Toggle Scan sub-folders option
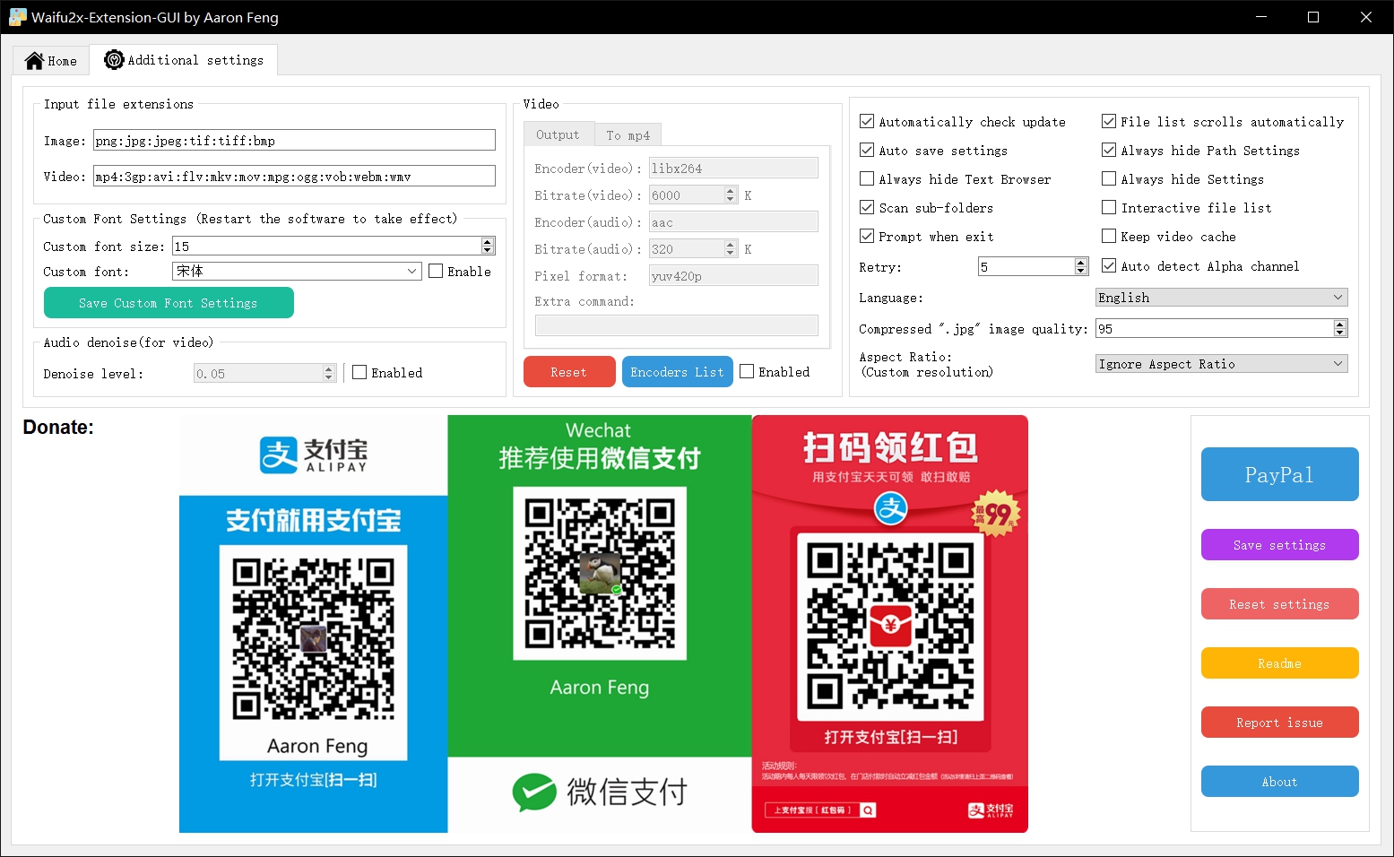Image resolution: width=1394 pixels, height=857 pixels. [867, 207]
